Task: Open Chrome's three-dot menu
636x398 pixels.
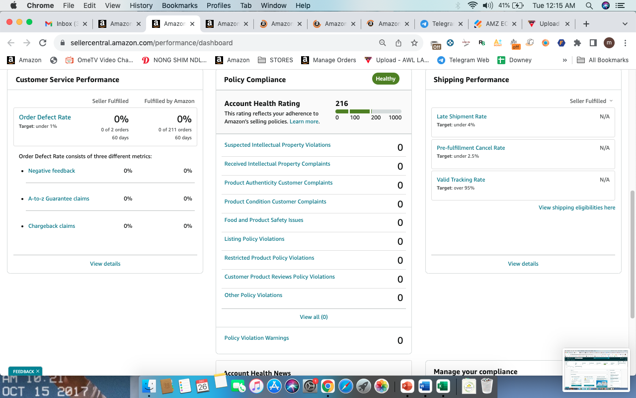Action: coord(625,43)
